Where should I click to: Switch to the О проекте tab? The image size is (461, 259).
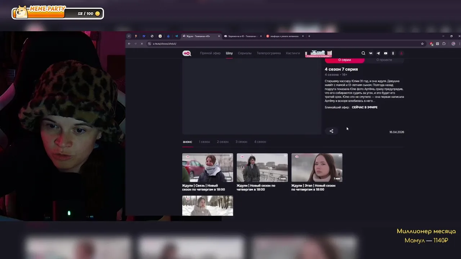click(x=384, y=60)
